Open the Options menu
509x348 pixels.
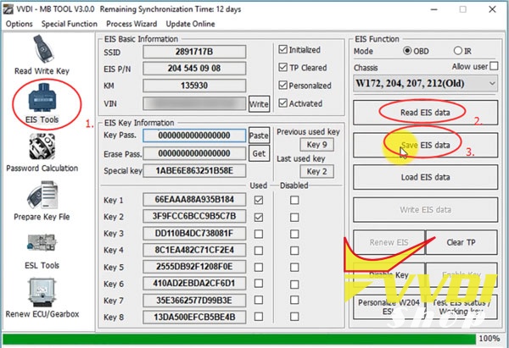coord(20,24)
